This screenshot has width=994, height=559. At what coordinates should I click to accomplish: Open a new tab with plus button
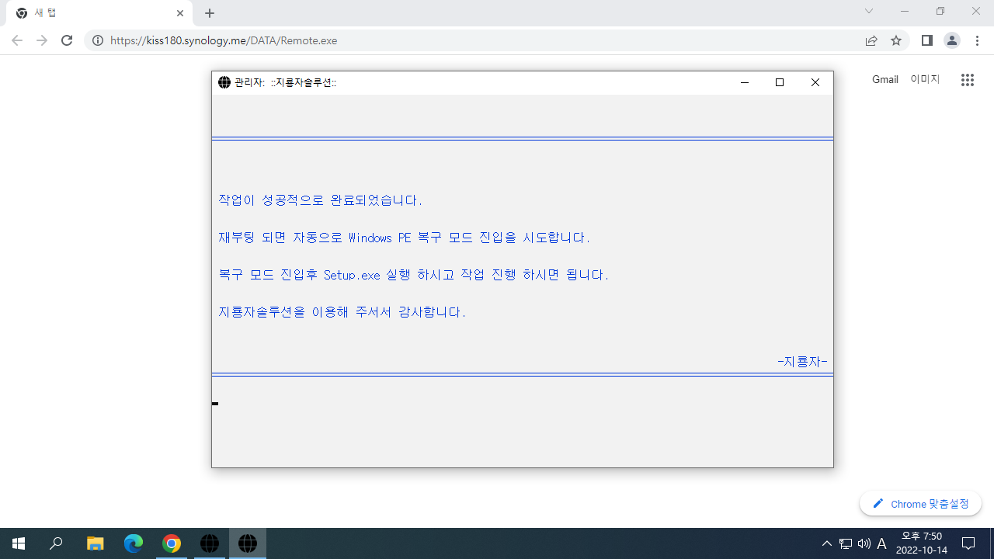click(210, 13)
